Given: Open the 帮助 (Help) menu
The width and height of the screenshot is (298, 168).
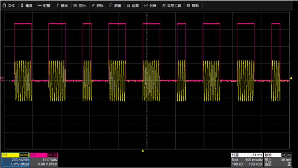Looking at the screenshot, I should pos(193,5).
